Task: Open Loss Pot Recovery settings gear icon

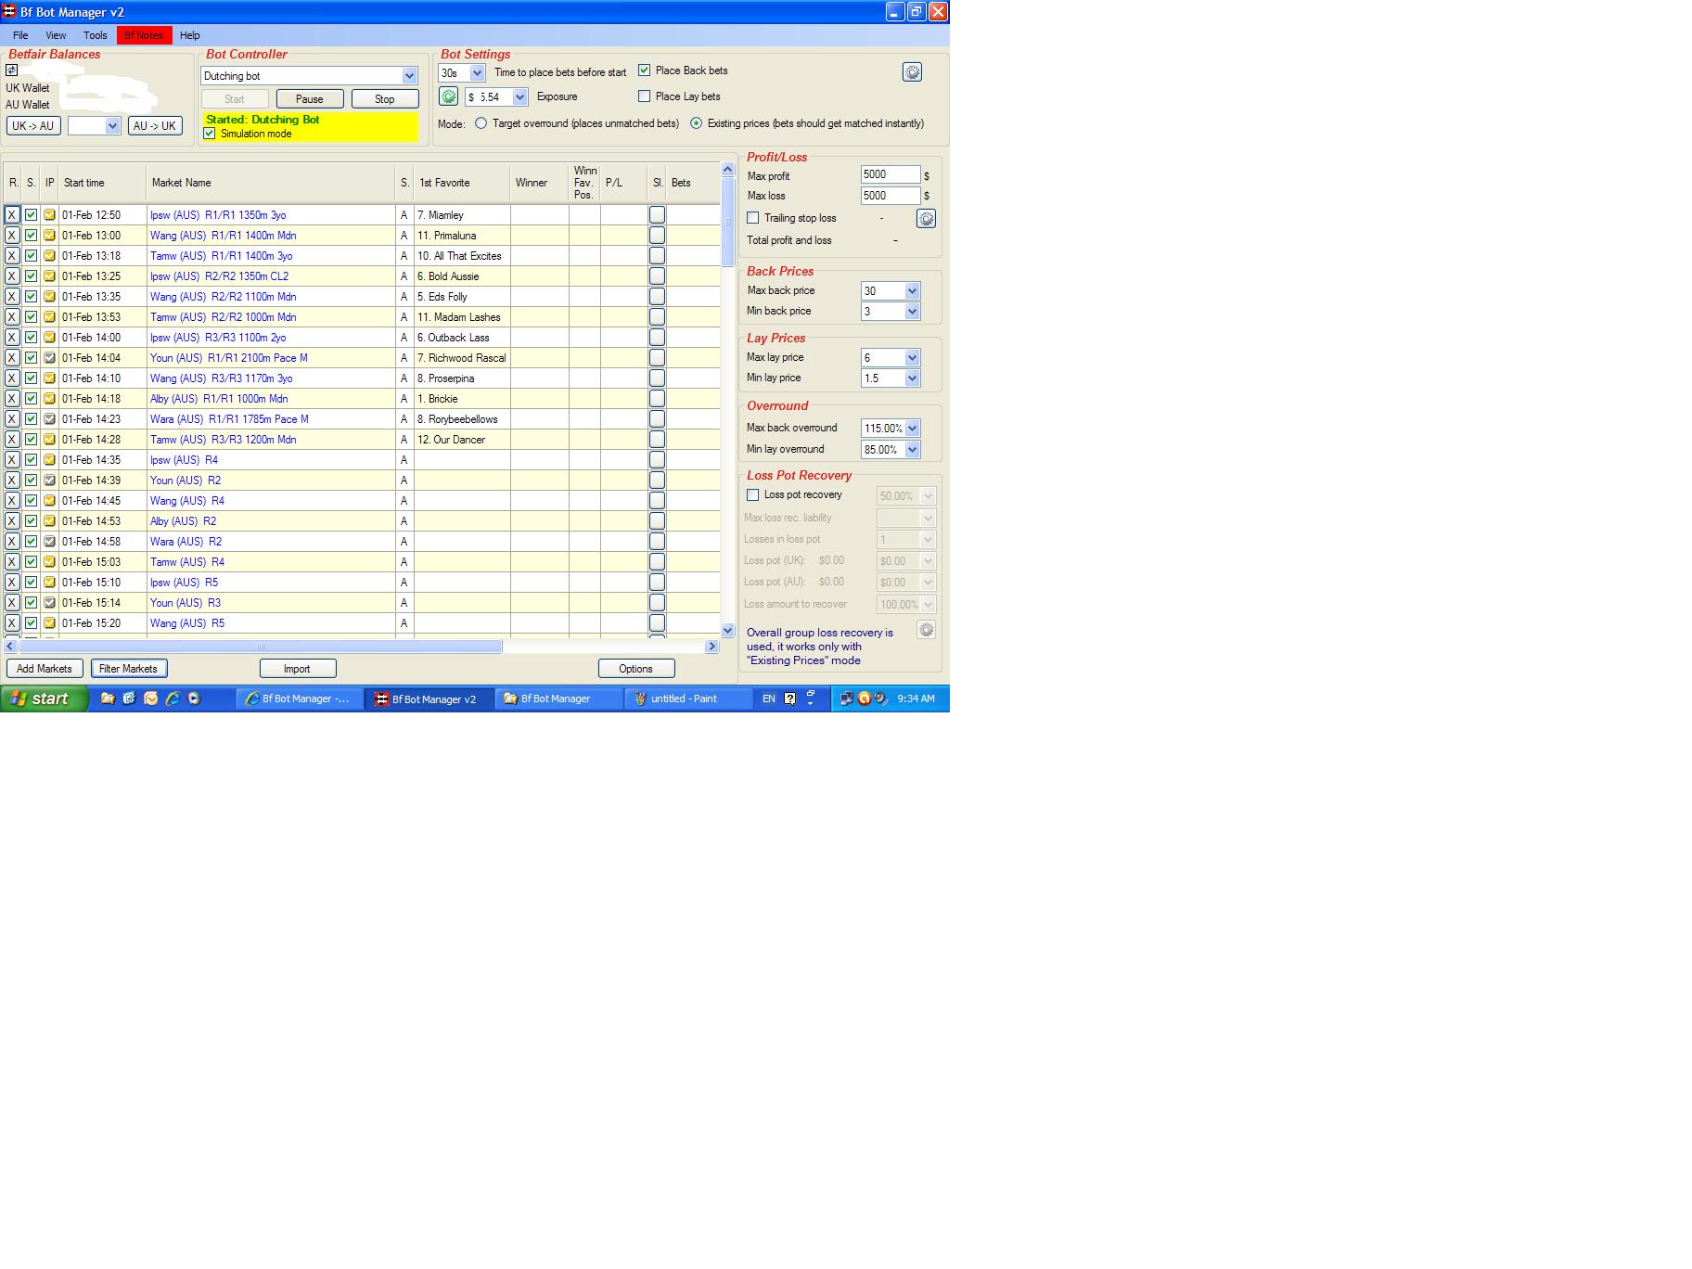Action: (926, 630)
